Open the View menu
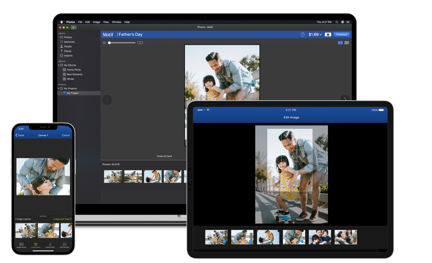Image resolution: width=432 pixels, height=263 pixels. (x=106, y=22)
